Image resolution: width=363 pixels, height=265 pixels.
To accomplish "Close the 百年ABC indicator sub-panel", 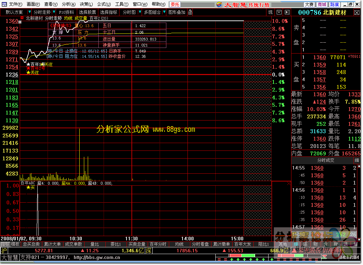I will (x=288, y=184).
